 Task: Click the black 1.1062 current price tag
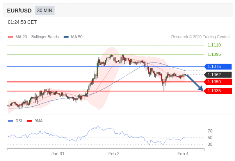[x=218, y=75]
